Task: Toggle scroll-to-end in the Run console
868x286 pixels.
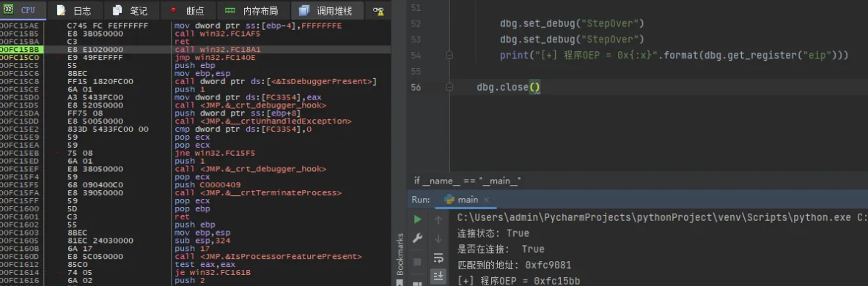Action: tap(438, 275)
